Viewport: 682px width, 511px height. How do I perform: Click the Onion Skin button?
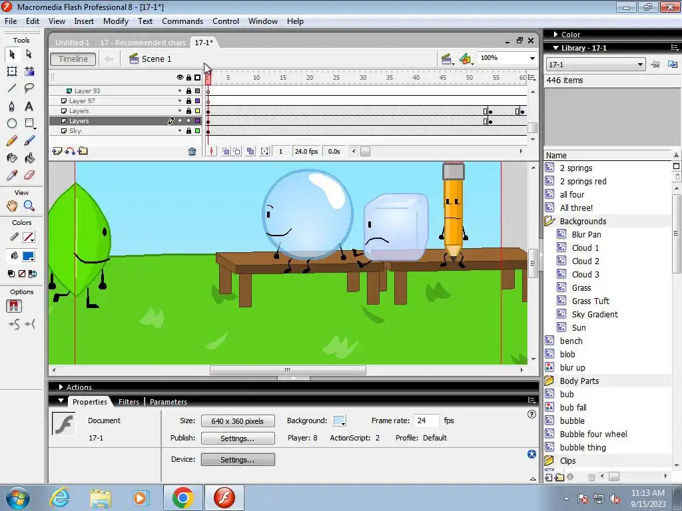(x=226, y=151)
